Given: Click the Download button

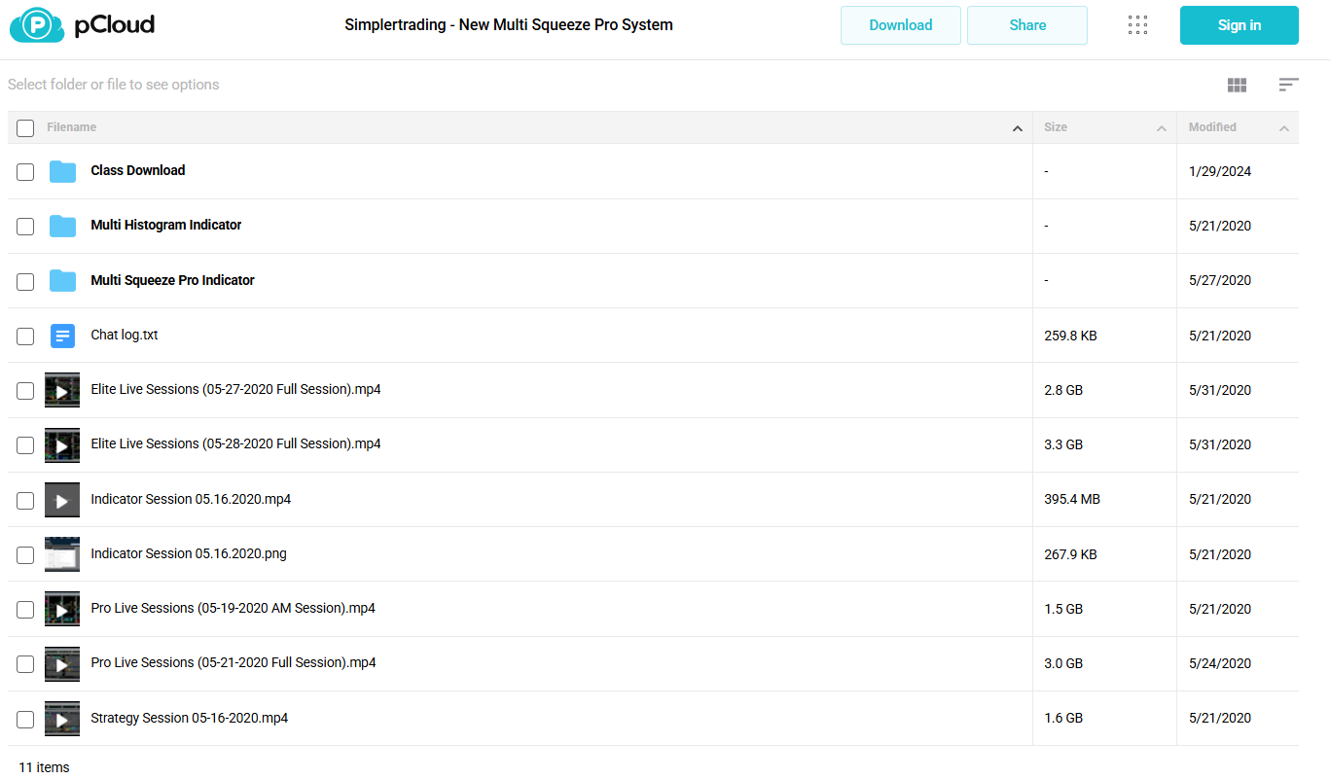Looking at the screenshot, I should [901, 25].
